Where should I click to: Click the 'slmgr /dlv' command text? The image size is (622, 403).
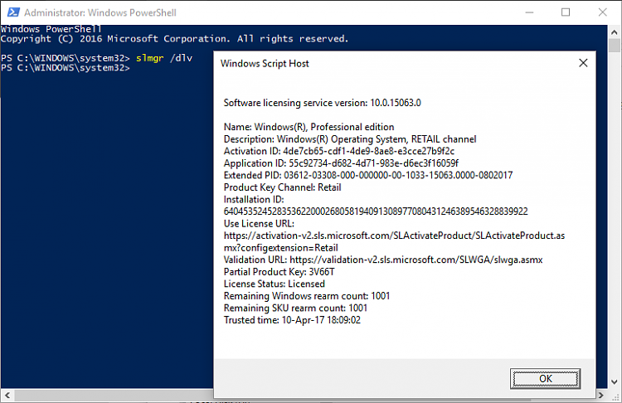coord(164,58)
